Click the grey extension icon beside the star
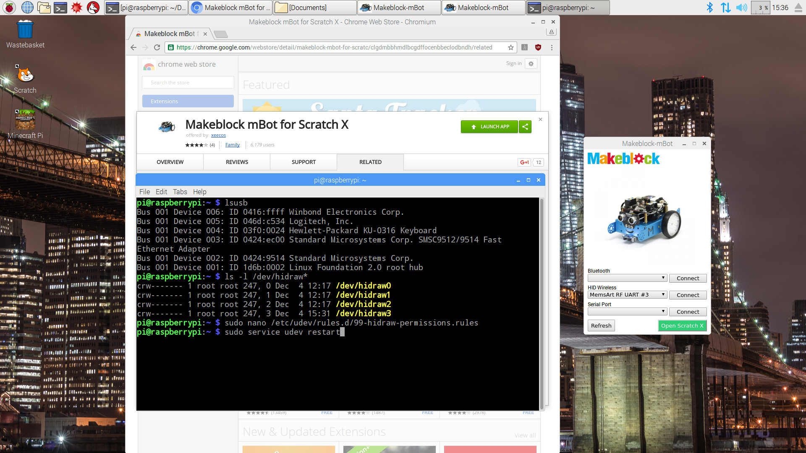This screenshot has height=453, width=806. coord(524,47)
